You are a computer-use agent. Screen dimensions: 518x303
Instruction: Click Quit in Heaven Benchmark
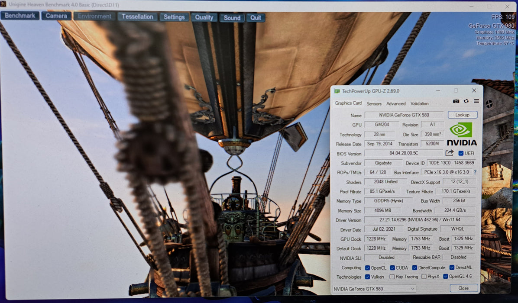[x=256, y=18]
